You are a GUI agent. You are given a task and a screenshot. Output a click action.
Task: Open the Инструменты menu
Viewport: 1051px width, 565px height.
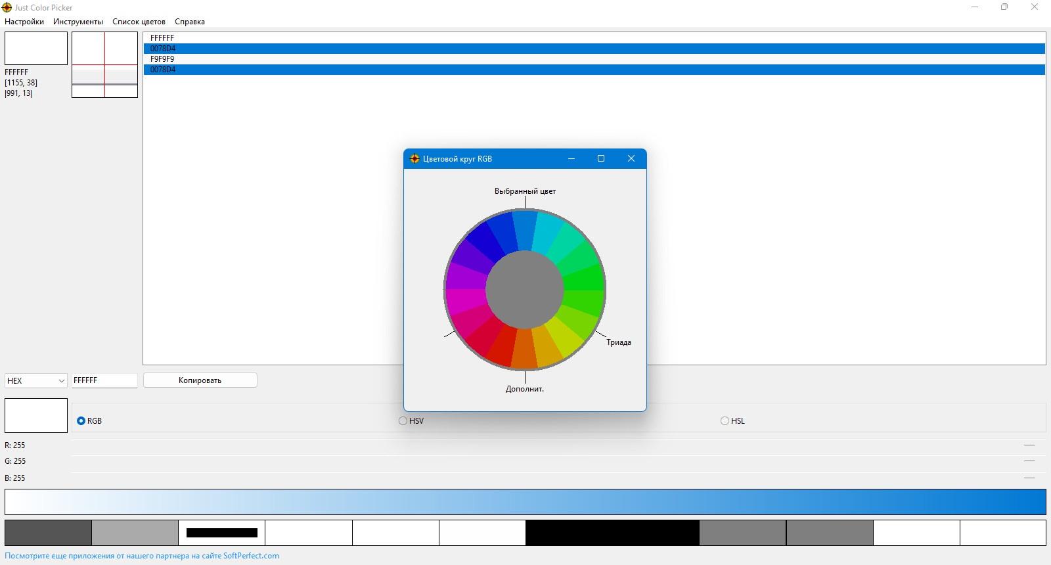(78, 22)
